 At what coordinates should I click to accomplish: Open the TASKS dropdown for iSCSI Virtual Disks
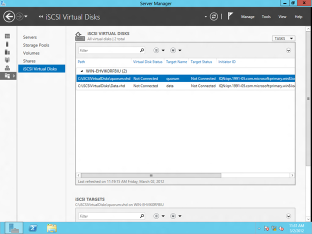[283, 38]
